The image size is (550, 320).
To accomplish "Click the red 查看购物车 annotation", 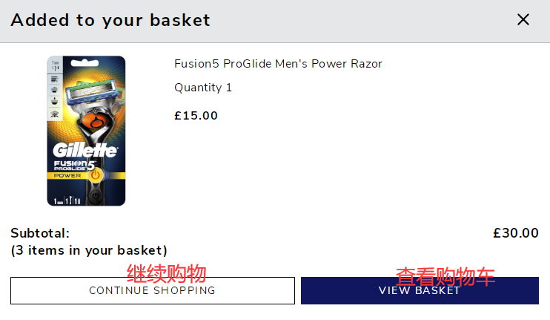I will (x=445, y=276).
